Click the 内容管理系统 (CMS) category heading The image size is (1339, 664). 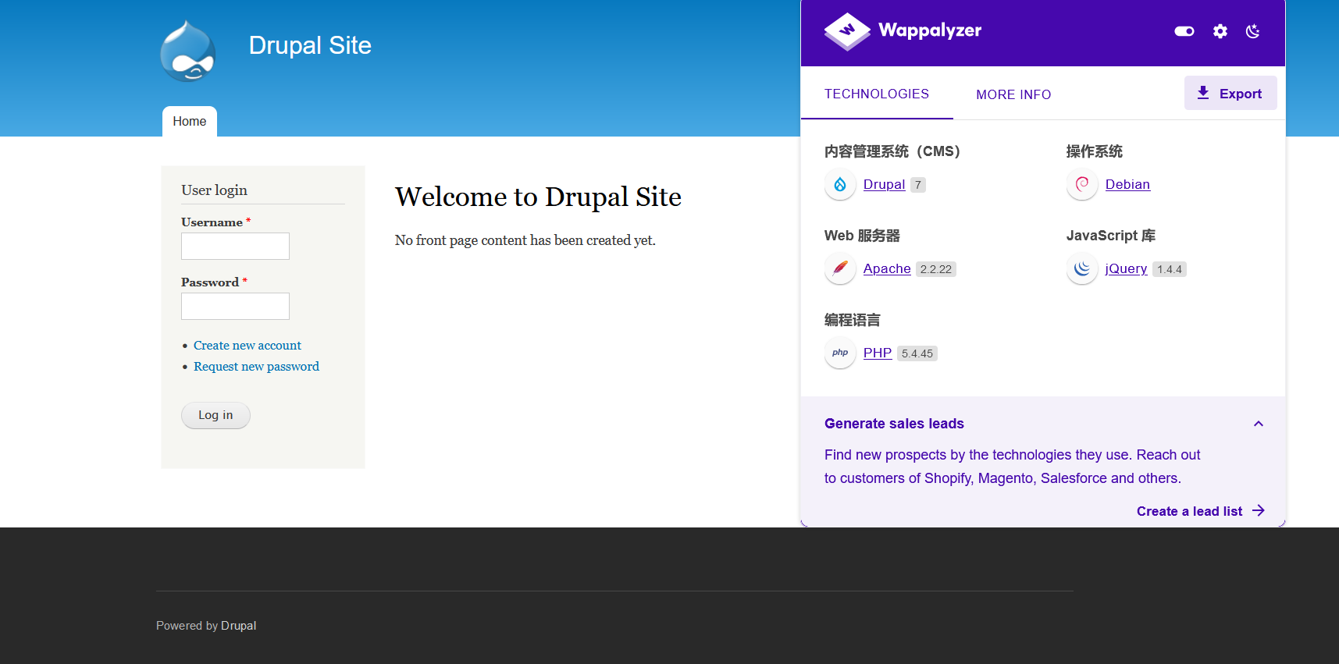pyautogui.click(x=892, y=151)
